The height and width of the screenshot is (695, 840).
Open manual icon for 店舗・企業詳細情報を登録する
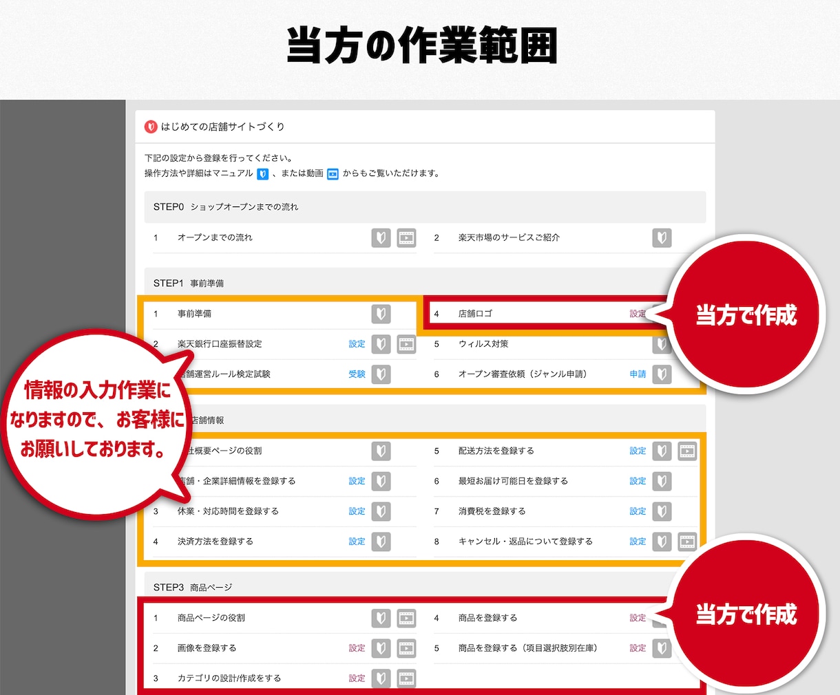click(381, 482)
